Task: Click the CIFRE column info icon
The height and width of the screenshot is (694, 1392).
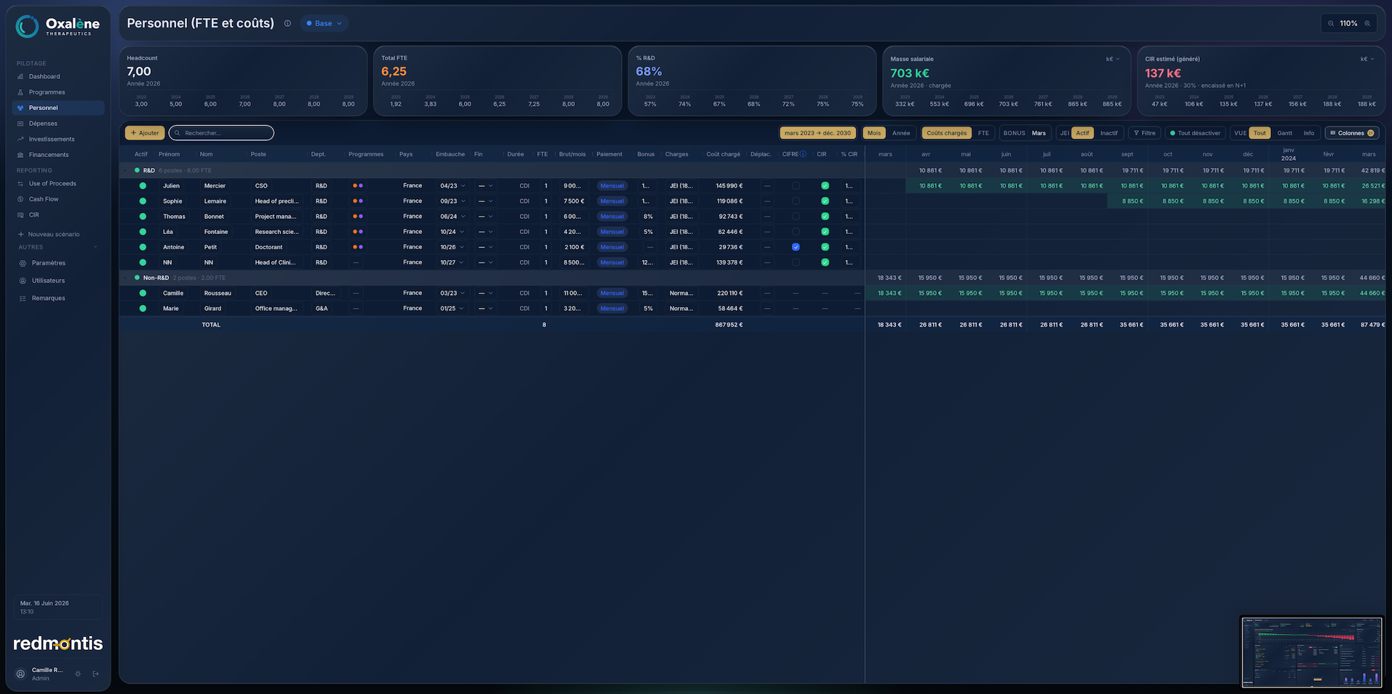Action: [x=803, y=154]
